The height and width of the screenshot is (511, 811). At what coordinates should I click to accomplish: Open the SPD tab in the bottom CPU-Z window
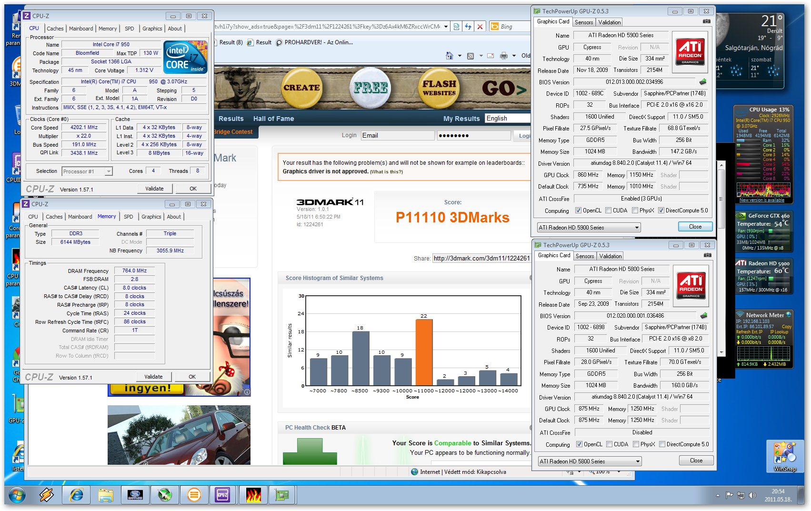(x=129, y=217)
